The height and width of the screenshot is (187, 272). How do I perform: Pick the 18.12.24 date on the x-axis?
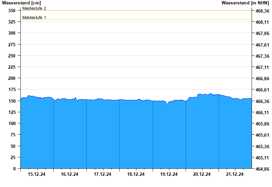tap(136, 174)
